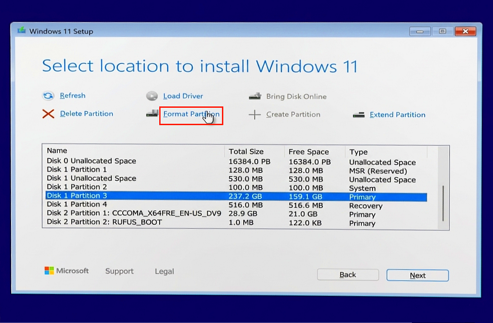
Task: Click the 28.9 GB total size cell
Action: [243, 213]
